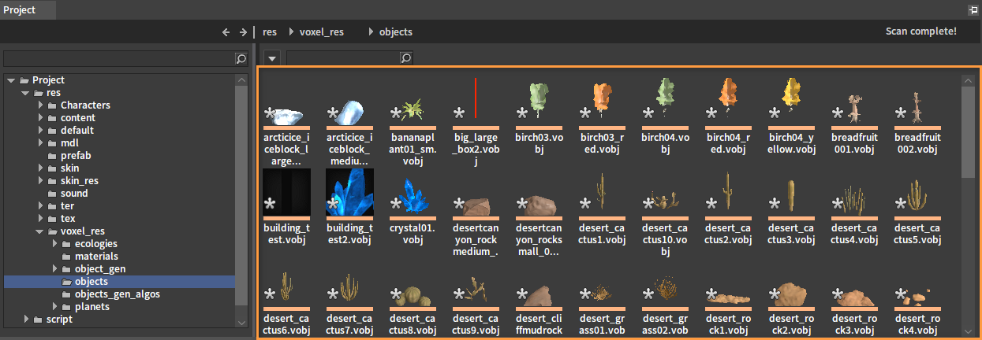Expand the Characters folder
The image size is (982, 340).
pos(40,105)
